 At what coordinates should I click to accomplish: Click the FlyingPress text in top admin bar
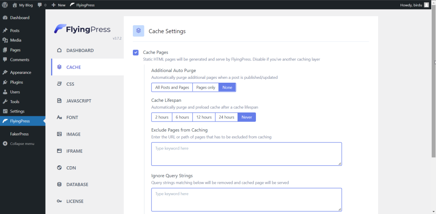click(x=85, y=5)
